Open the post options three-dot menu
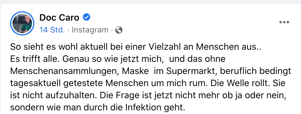The image size is (301, 114). 284,22
